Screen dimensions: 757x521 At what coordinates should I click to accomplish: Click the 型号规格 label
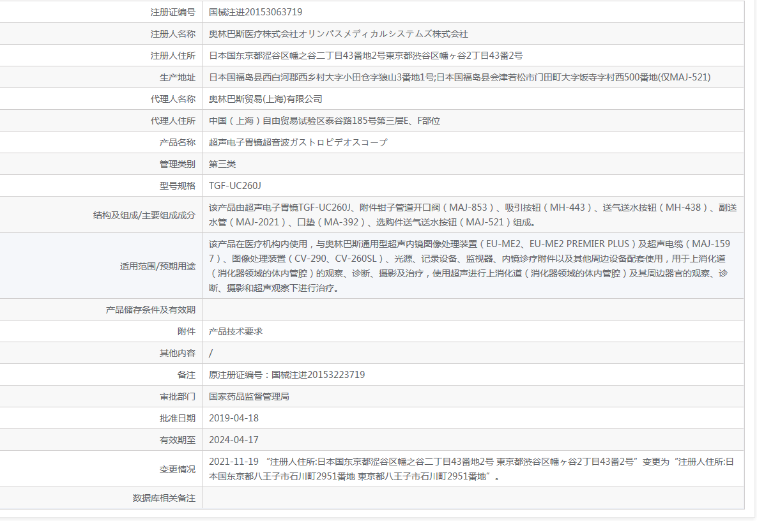177,186
